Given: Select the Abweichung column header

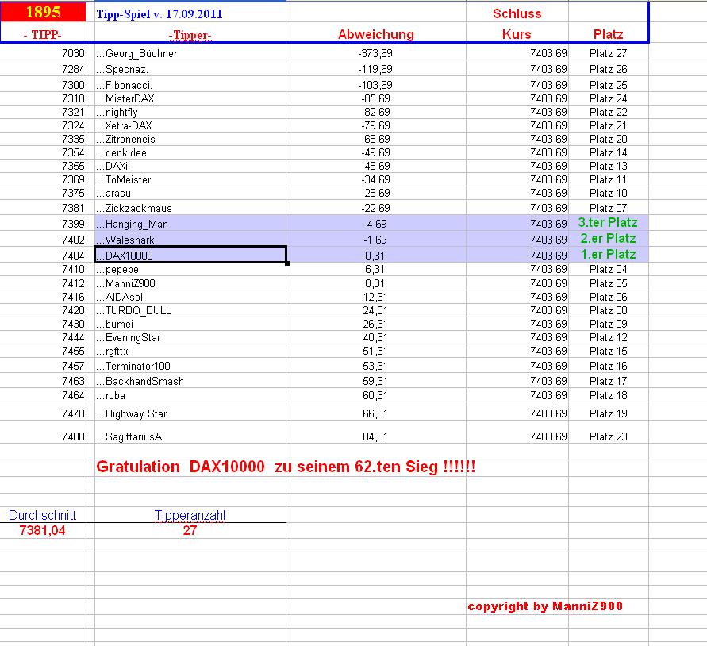Looking at the screenshot, I should pyautogui.click(x=376, y=34).
